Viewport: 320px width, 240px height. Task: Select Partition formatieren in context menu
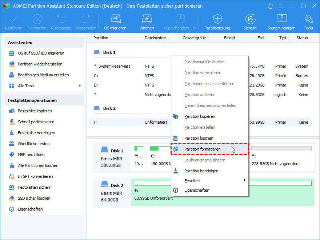pyautogui.click(x=209, y=149)
